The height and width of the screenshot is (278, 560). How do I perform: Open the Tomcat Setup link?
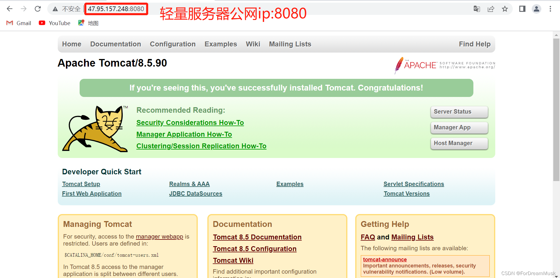click(81, 184)
